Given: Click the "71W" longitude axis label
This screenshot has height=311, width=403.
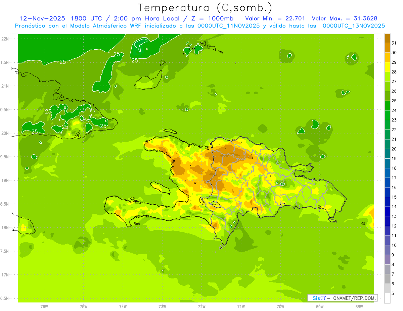Looking at the screenshot, I should point(241,306).
